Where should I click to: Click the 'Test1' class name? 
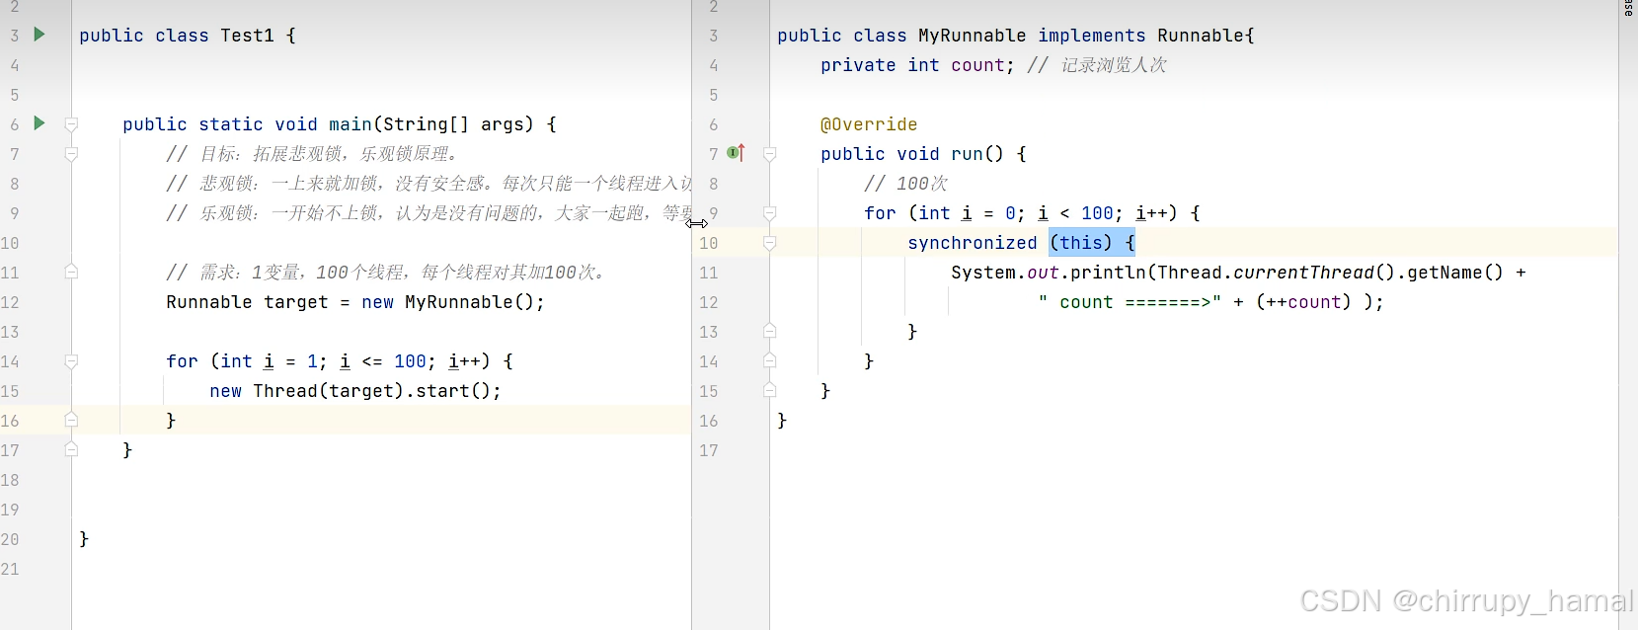click(247, 36)
